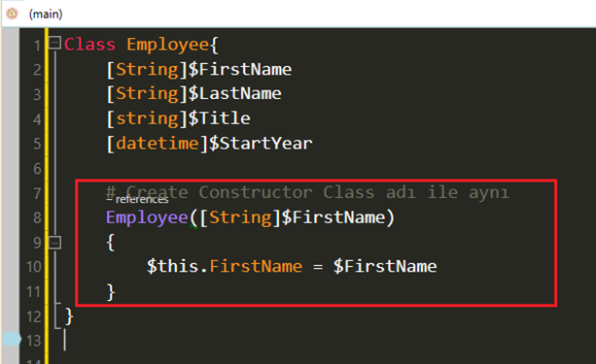Image resolution: width=596 pixels, height=364 pixels.
Task: Click the $LastName property declaration
Action: (x=235, y=94)
